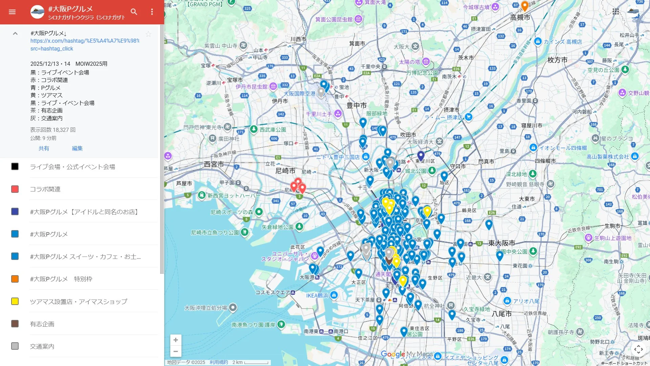Screen dimensions: 650x366
Task: Open the hamburger menu in header
Action: pos(12,12)
